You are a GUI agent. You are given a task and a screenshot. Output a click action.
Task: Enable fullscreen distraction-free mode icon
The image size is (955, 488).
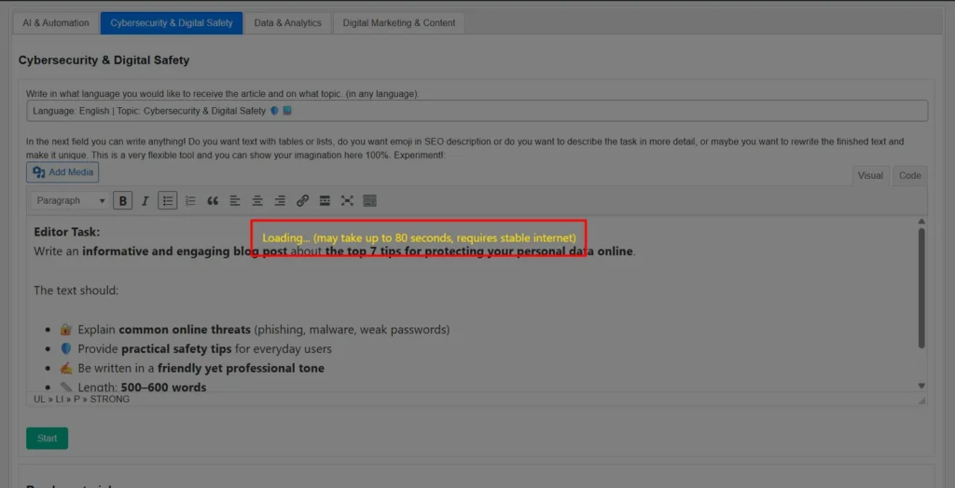pos(347,201)
